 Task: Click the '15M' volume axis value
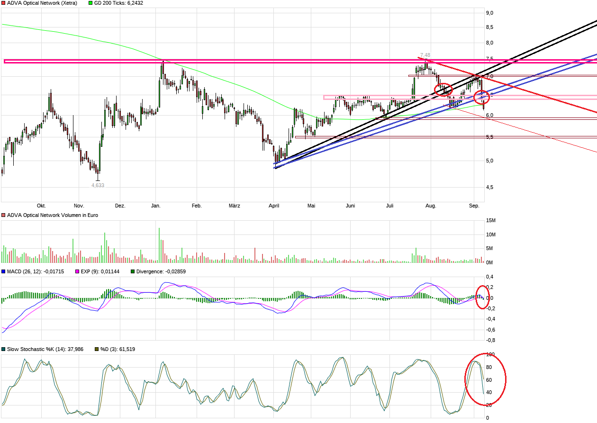coord(491,221)
